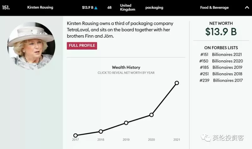252x149 pixels.
Task: Click the $13.9 B net worth figure
Action: point(221,32)
